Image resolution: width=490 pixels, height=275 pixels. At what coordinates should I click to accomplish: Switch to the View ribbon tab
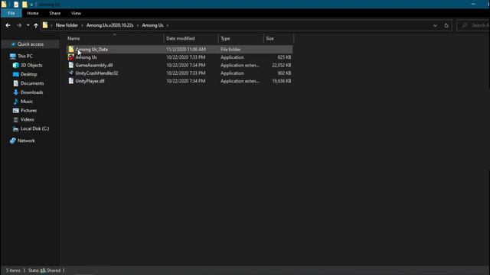click(76, 13)
